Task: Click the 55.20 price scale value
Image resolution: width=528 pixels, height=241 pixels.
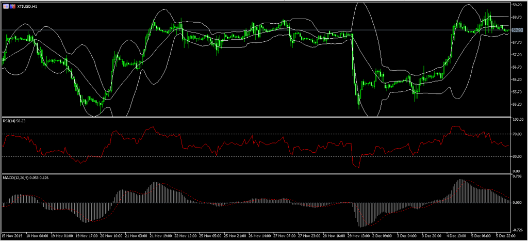Action: coord(517,104)
